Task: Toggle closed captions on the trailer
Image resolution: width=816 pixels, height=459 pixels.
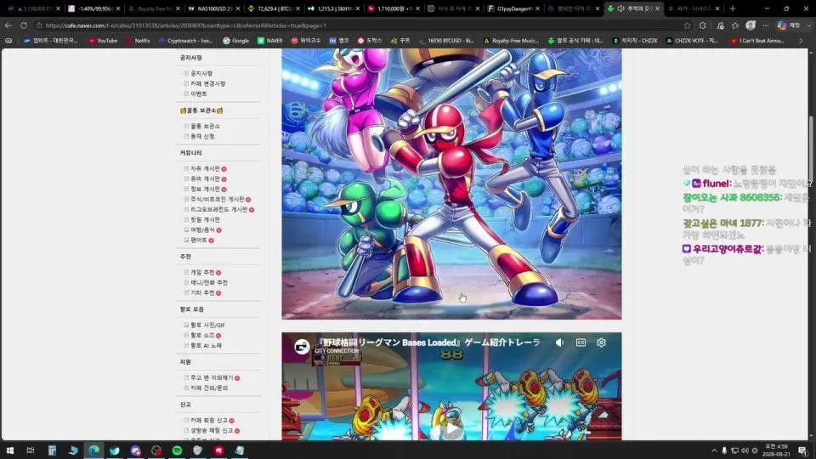Action: pos(581,343)
